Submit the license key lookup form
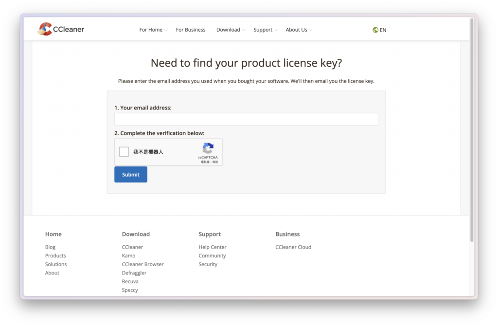Viewport: 498px width, 326px height. pyautogui.click(x=131, y=175)
